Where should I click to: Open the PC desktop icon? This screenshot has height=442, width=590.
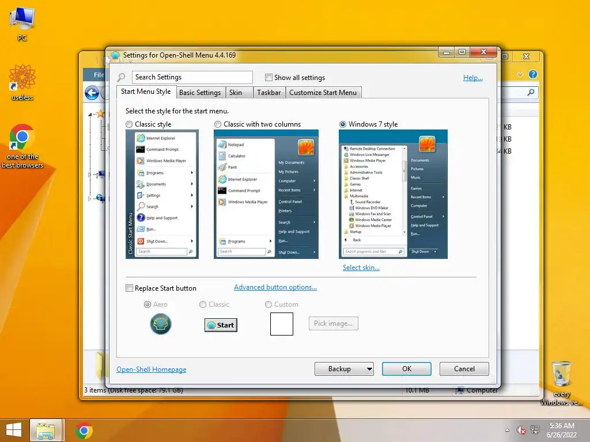[x=22, y=24]
